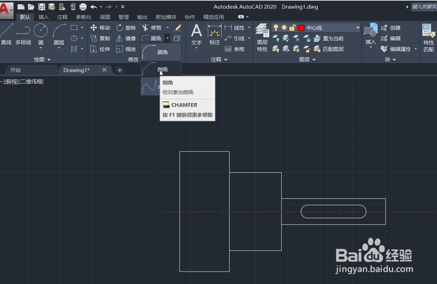
Task: Click the Undo arrow icon
Action: coord(93,7)
